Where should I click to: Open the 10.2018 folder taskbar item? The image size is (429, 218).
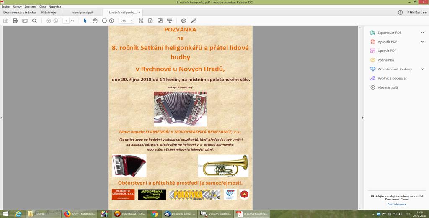pos(43,214)
